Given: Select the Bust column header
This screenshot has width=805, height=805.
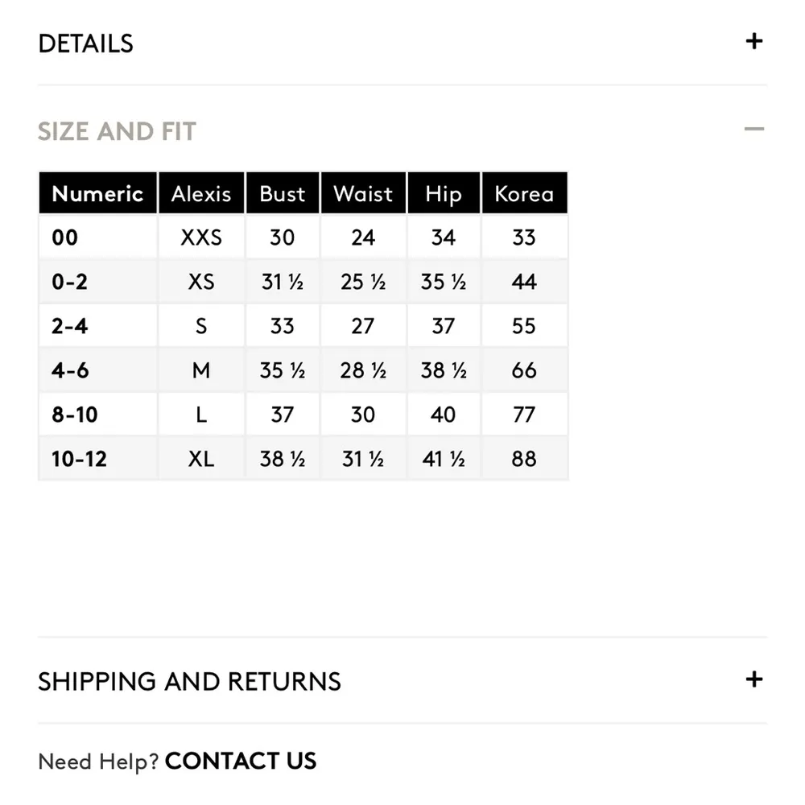Looking at the screenshot, I should pos(283,194).
